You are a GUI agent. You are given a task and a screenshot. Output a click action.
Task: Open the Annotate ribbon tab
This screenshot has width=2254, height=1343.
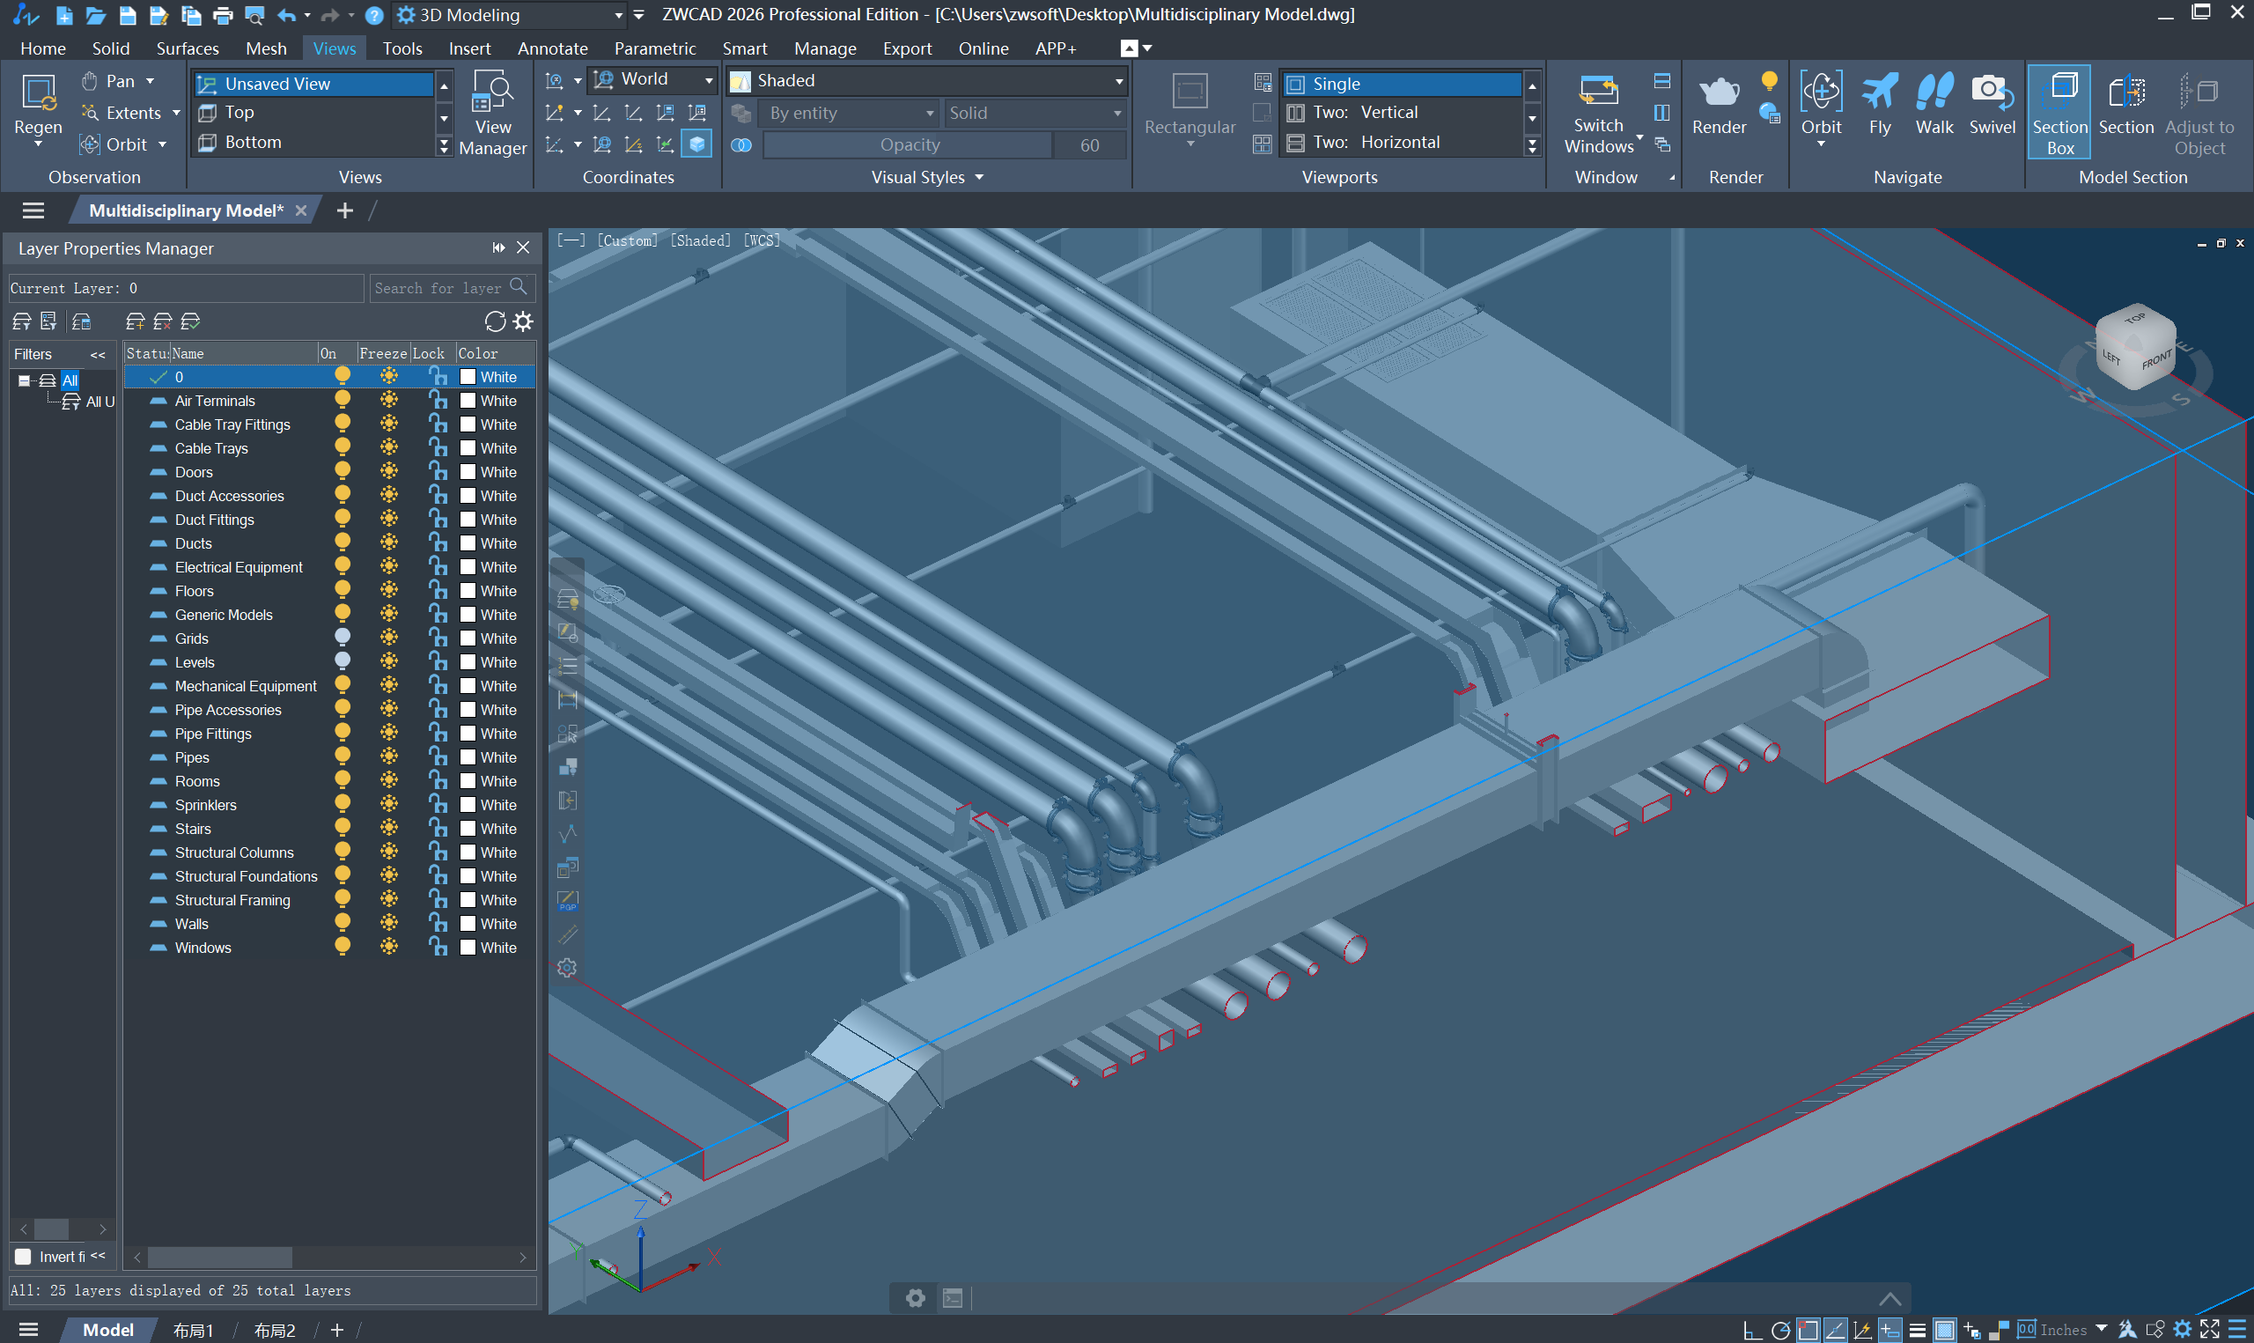pyautogui.click(x=552, y=48)
